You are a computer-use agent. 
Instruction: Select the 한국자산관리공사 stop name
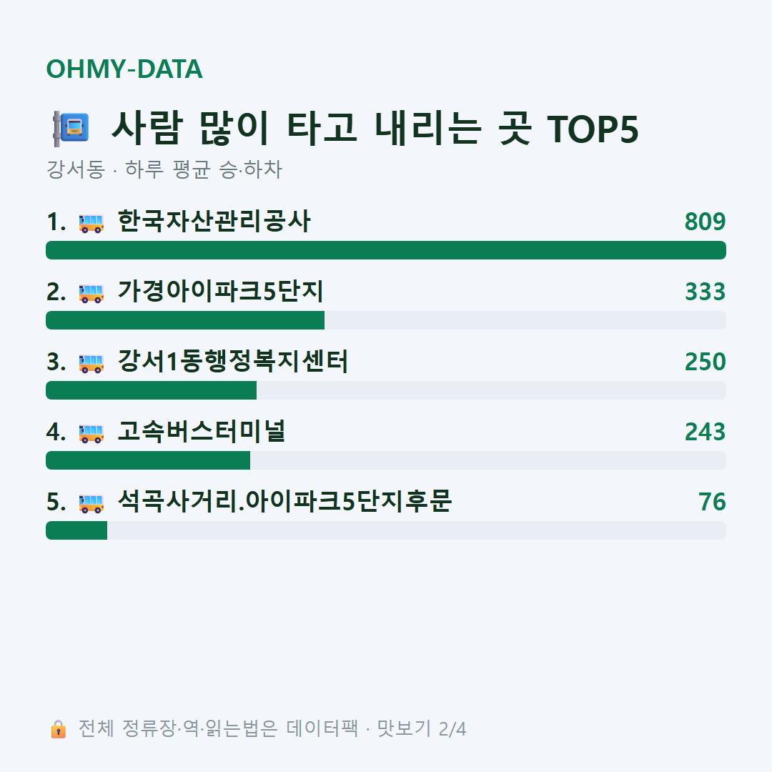[x=214, y=221]
